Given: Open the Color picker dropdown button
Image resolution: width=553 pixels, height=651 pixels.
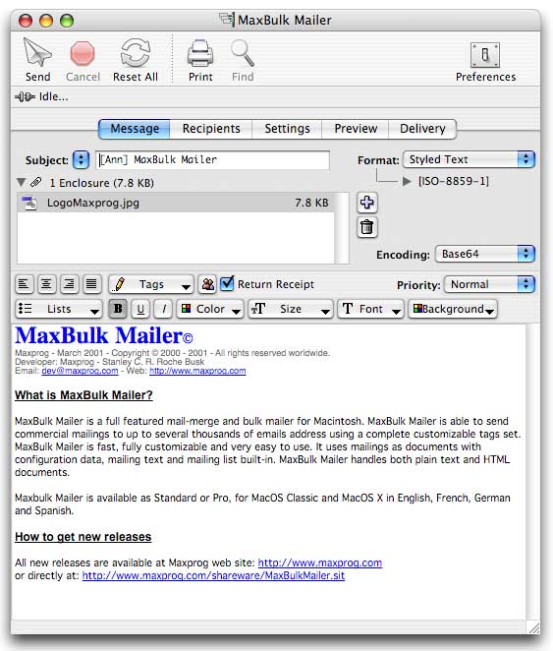Looking at the screenshot, I should click(210, 309).
